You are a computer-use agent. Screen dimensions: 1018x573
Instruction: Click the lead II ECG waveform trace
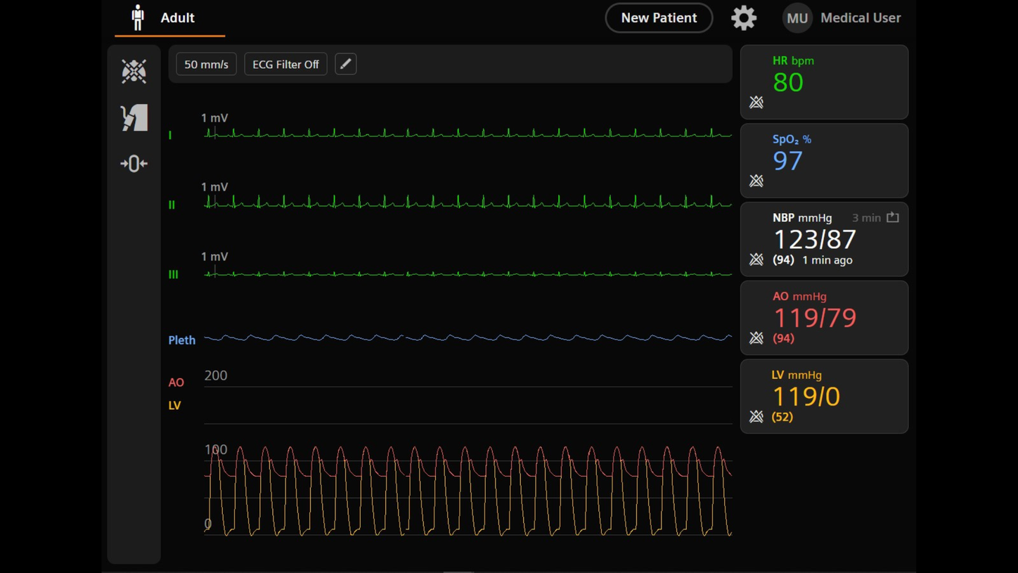tap(468, 202)
